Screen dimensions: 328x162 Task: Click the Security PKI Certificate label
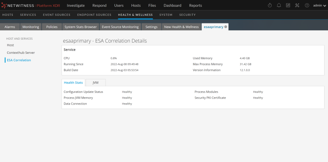click(210, 98)
